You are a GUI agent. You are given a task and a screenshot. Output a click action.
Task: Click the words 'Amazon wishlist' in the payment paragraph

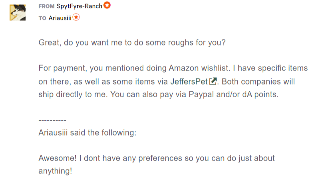199,68
